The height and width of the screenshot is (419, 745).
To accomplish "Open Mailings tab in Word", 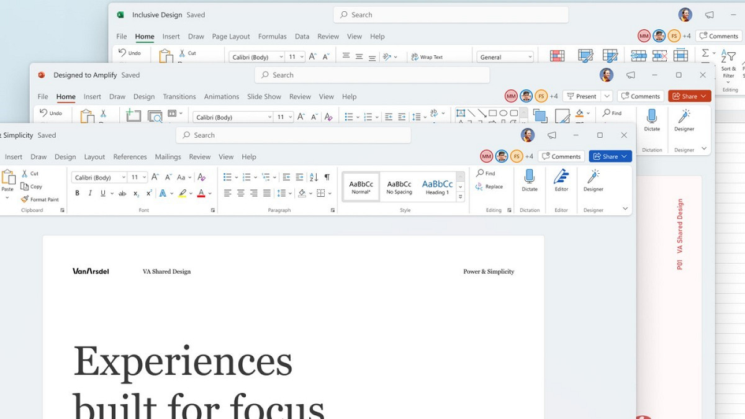I will (168, 157).
